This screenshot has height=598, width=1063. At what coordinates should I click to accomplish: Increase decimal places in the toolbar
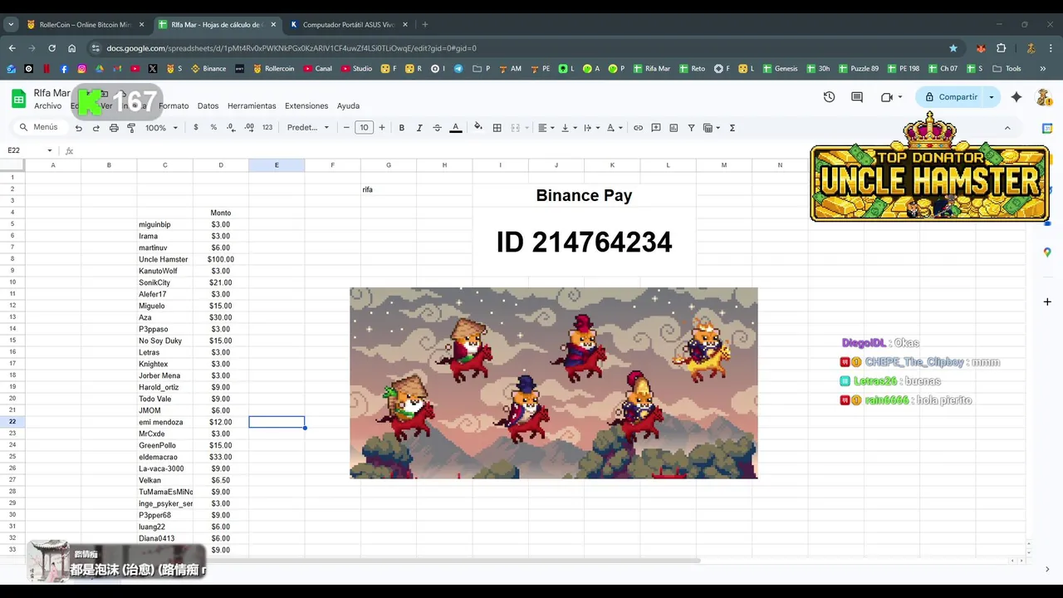click(x=249, y=128)
